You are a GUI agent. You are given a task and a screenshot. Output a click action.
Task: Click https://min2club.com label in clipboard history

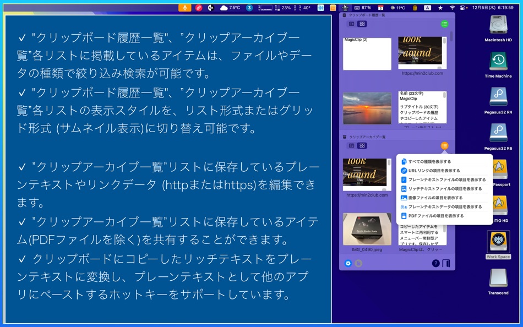tap(422, 73)
